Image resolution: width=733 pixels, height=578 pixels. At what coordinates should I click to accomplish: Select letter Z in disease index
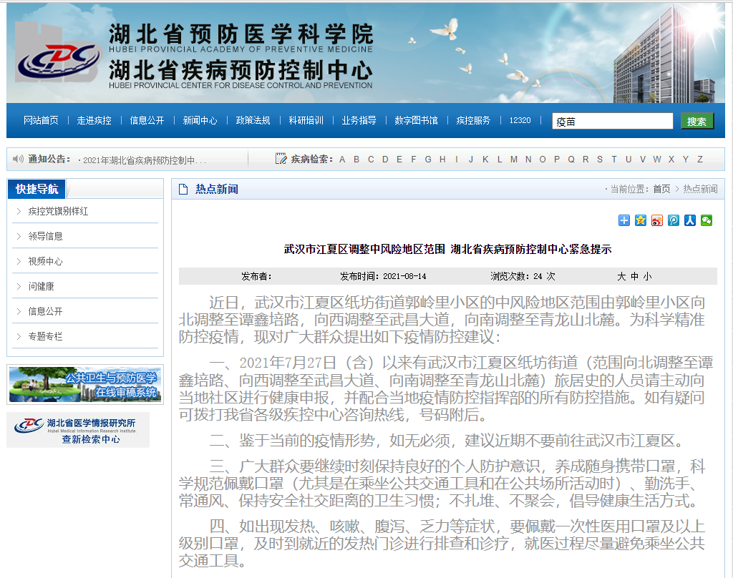click(x=700, y=160)
